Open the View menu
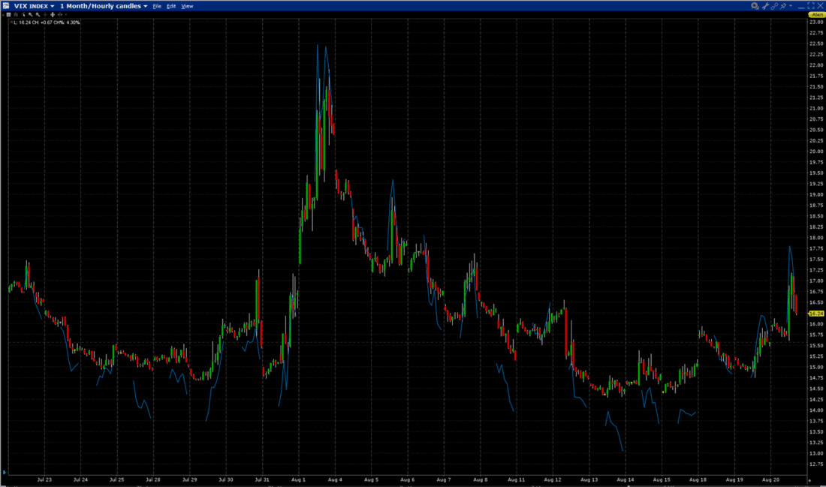 point(187,6)
